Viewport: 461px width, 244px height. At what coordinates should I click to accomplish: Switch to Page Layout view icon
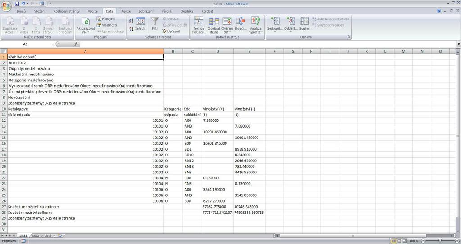coord(399,241)
